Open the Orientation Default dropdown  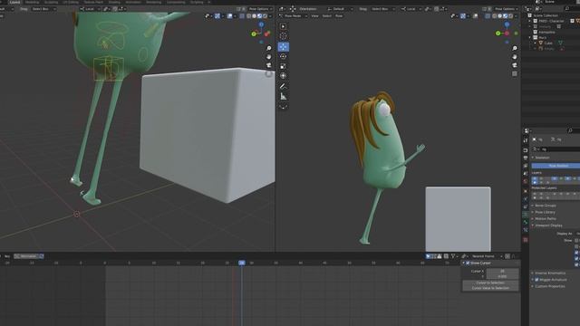click(x=340, y=9)
